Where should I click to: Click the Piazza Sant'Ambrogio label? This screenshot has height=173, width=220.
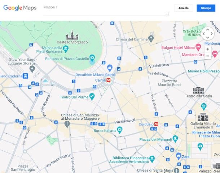(23, 168)
